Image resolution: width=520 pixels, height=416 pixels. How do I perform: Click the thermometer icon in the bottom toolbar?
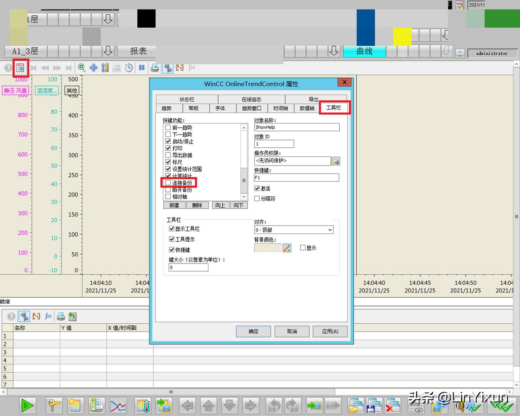click(142, 406)
